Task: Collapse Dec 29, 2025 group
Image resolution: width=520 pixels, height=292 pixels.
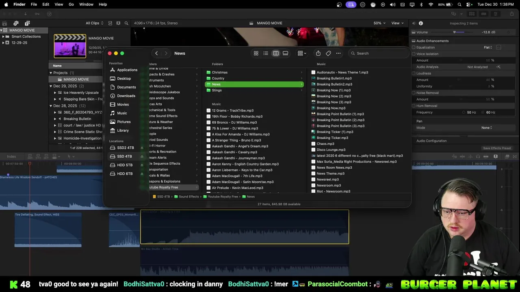Action: tap(51, 86)
